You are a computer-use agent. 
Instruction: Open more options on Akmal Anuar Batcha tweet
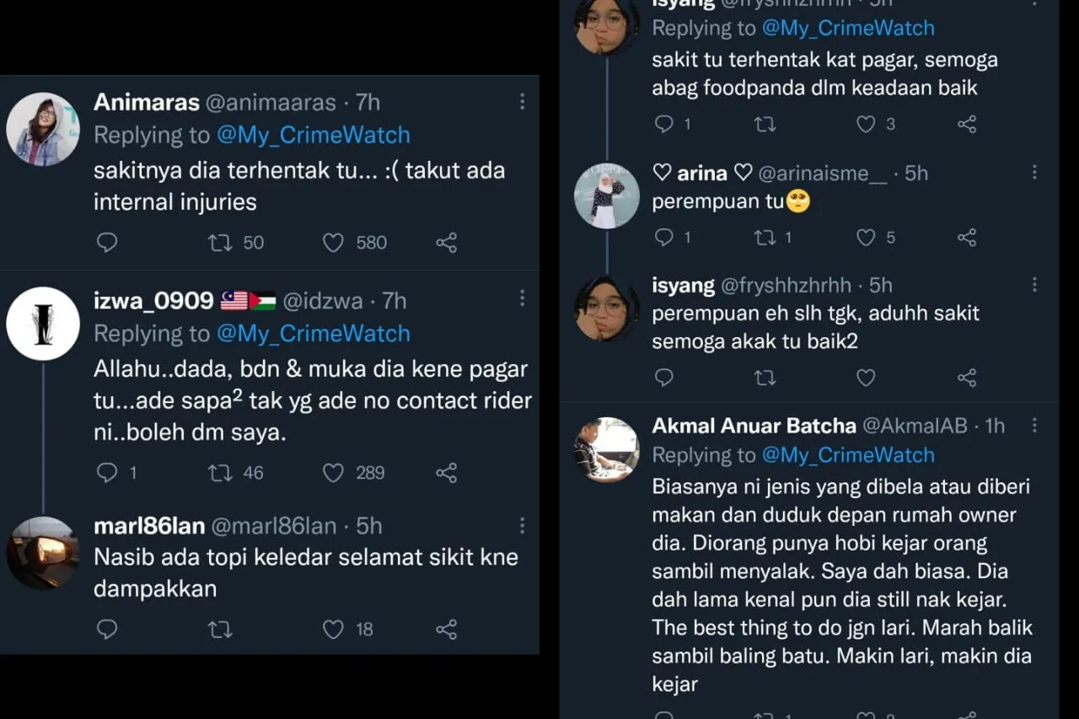pyautogui.click(x=1035, y=425)
